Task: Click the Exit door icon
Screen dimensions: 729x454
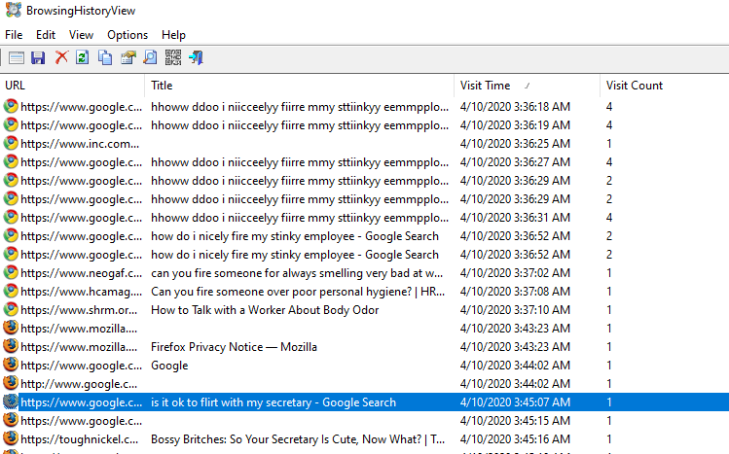Action: 196,57
